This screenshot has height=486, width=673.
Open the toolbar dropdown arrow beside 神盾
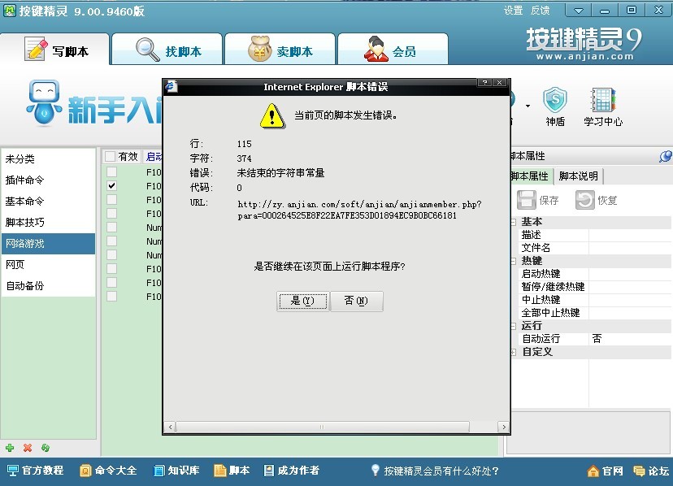[528, 106]
